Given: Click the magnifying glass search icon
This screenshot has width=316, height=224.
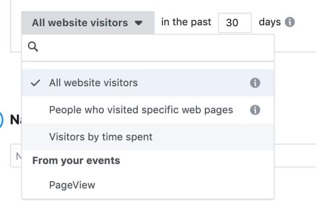Looking at the screenshot, I should click(x=33, y=48).
